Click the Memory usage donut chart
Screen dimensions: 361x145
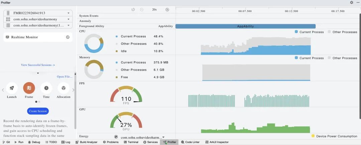click(94, 69)
